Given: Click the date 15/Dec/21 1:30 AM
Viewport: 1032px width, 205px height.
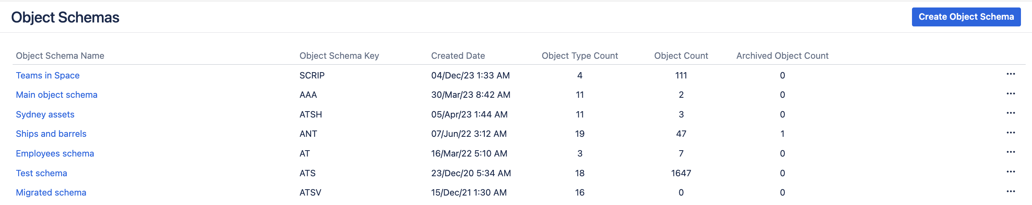Looking at the screenshot, I should point(469,193).
